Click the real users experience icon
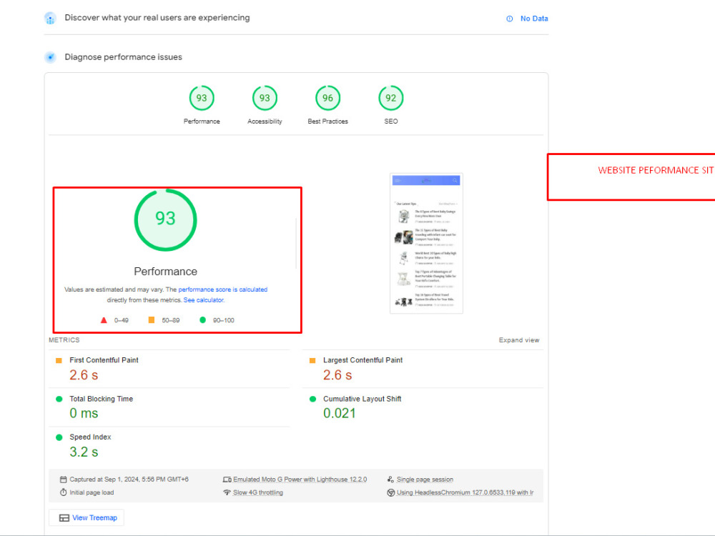 50,19
